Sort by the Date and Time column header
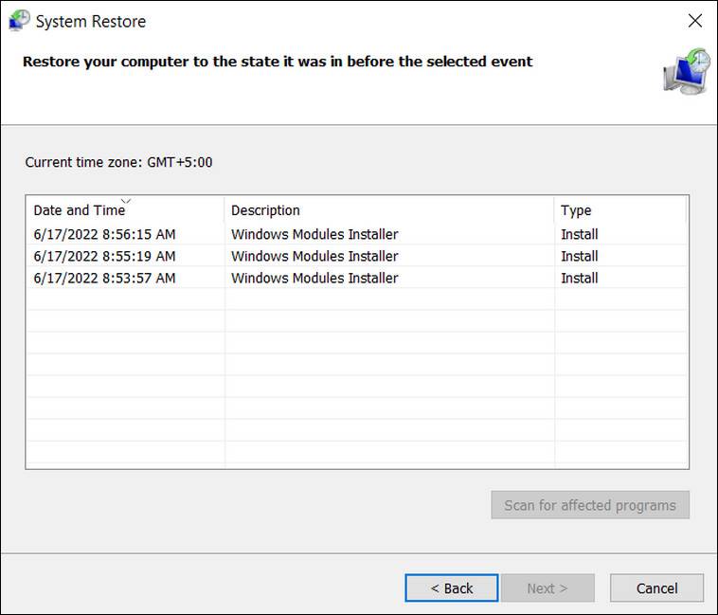The height and width of the screenshot is (615, 718). 125,210
